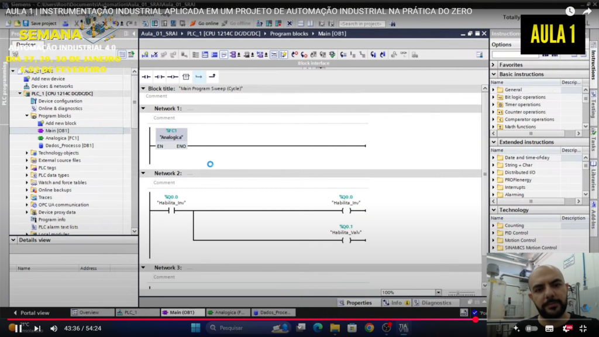Expand the Technology objects tree node
The width and height of the screenshot is (599, 337).
[27, 153]
